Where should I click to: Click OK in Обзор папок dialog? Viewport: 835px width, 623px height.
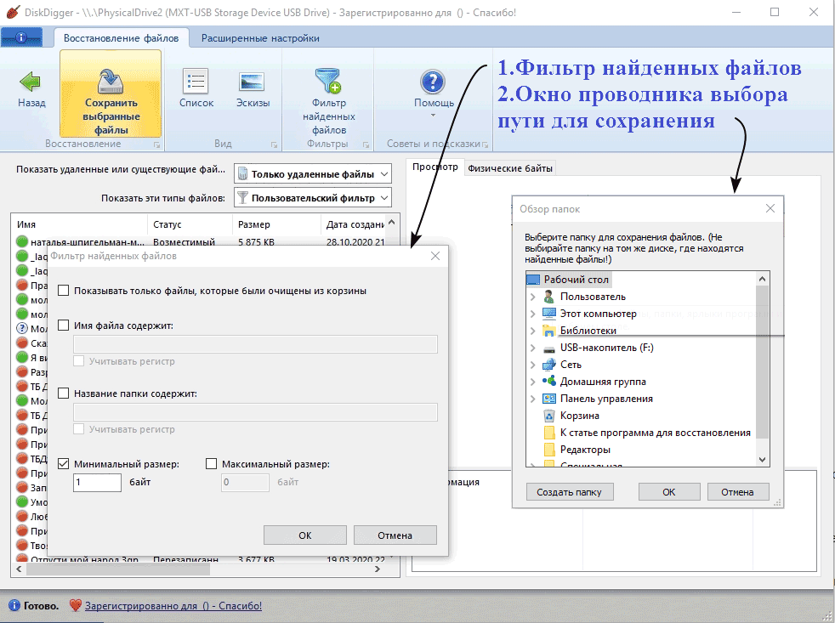click(x=669, y=492)
